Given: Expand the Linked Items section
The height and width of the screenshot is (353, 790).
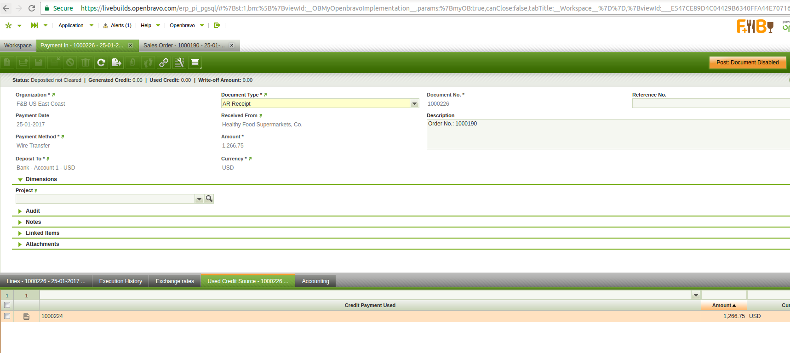Looking at the screenshot, I should [20, 233].
